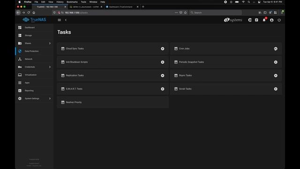This screenshot has width=300, height=169.
Task: Open the task manager clipboard icon
Action: (x=256, y=20)
